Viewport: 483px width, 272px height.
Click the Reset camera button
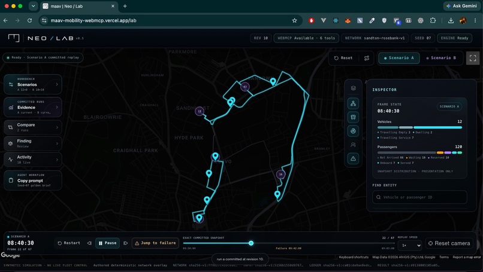click(449, 243)
